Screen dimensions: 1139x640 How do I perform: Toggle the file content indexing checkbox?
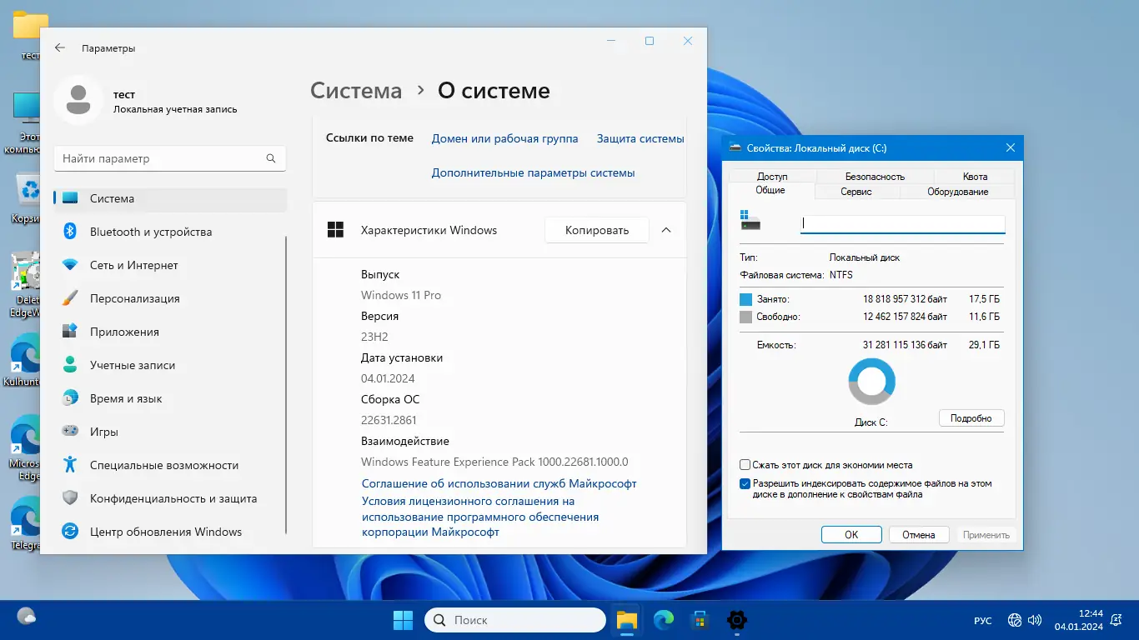pos(745,483)
